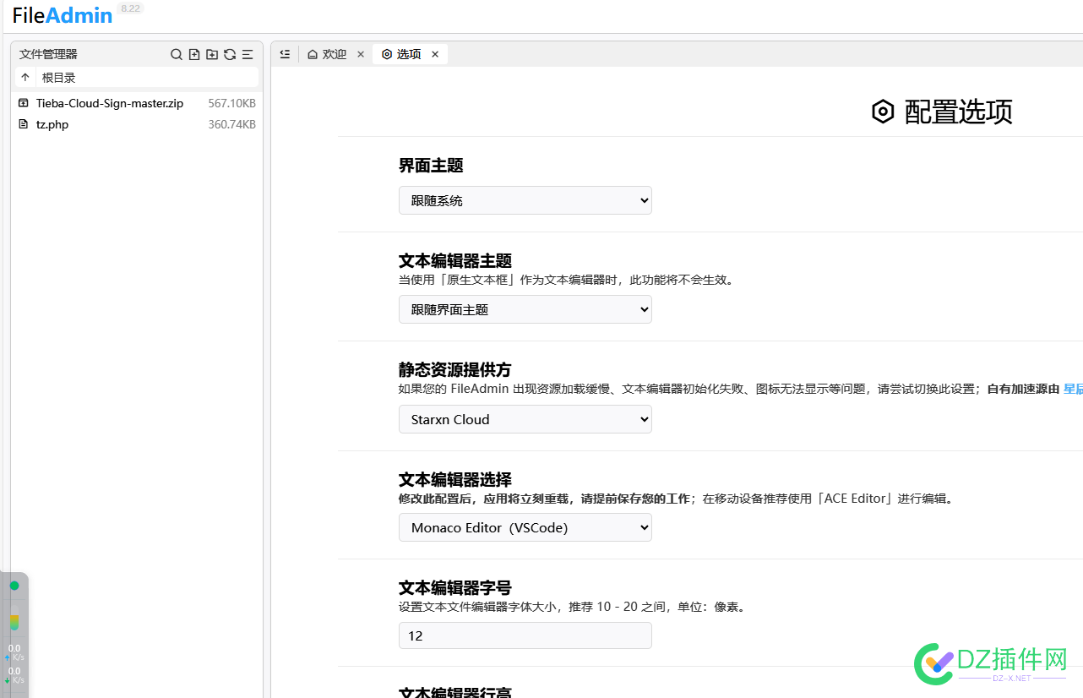Click the 8.22 version badge

coord(131,8)
